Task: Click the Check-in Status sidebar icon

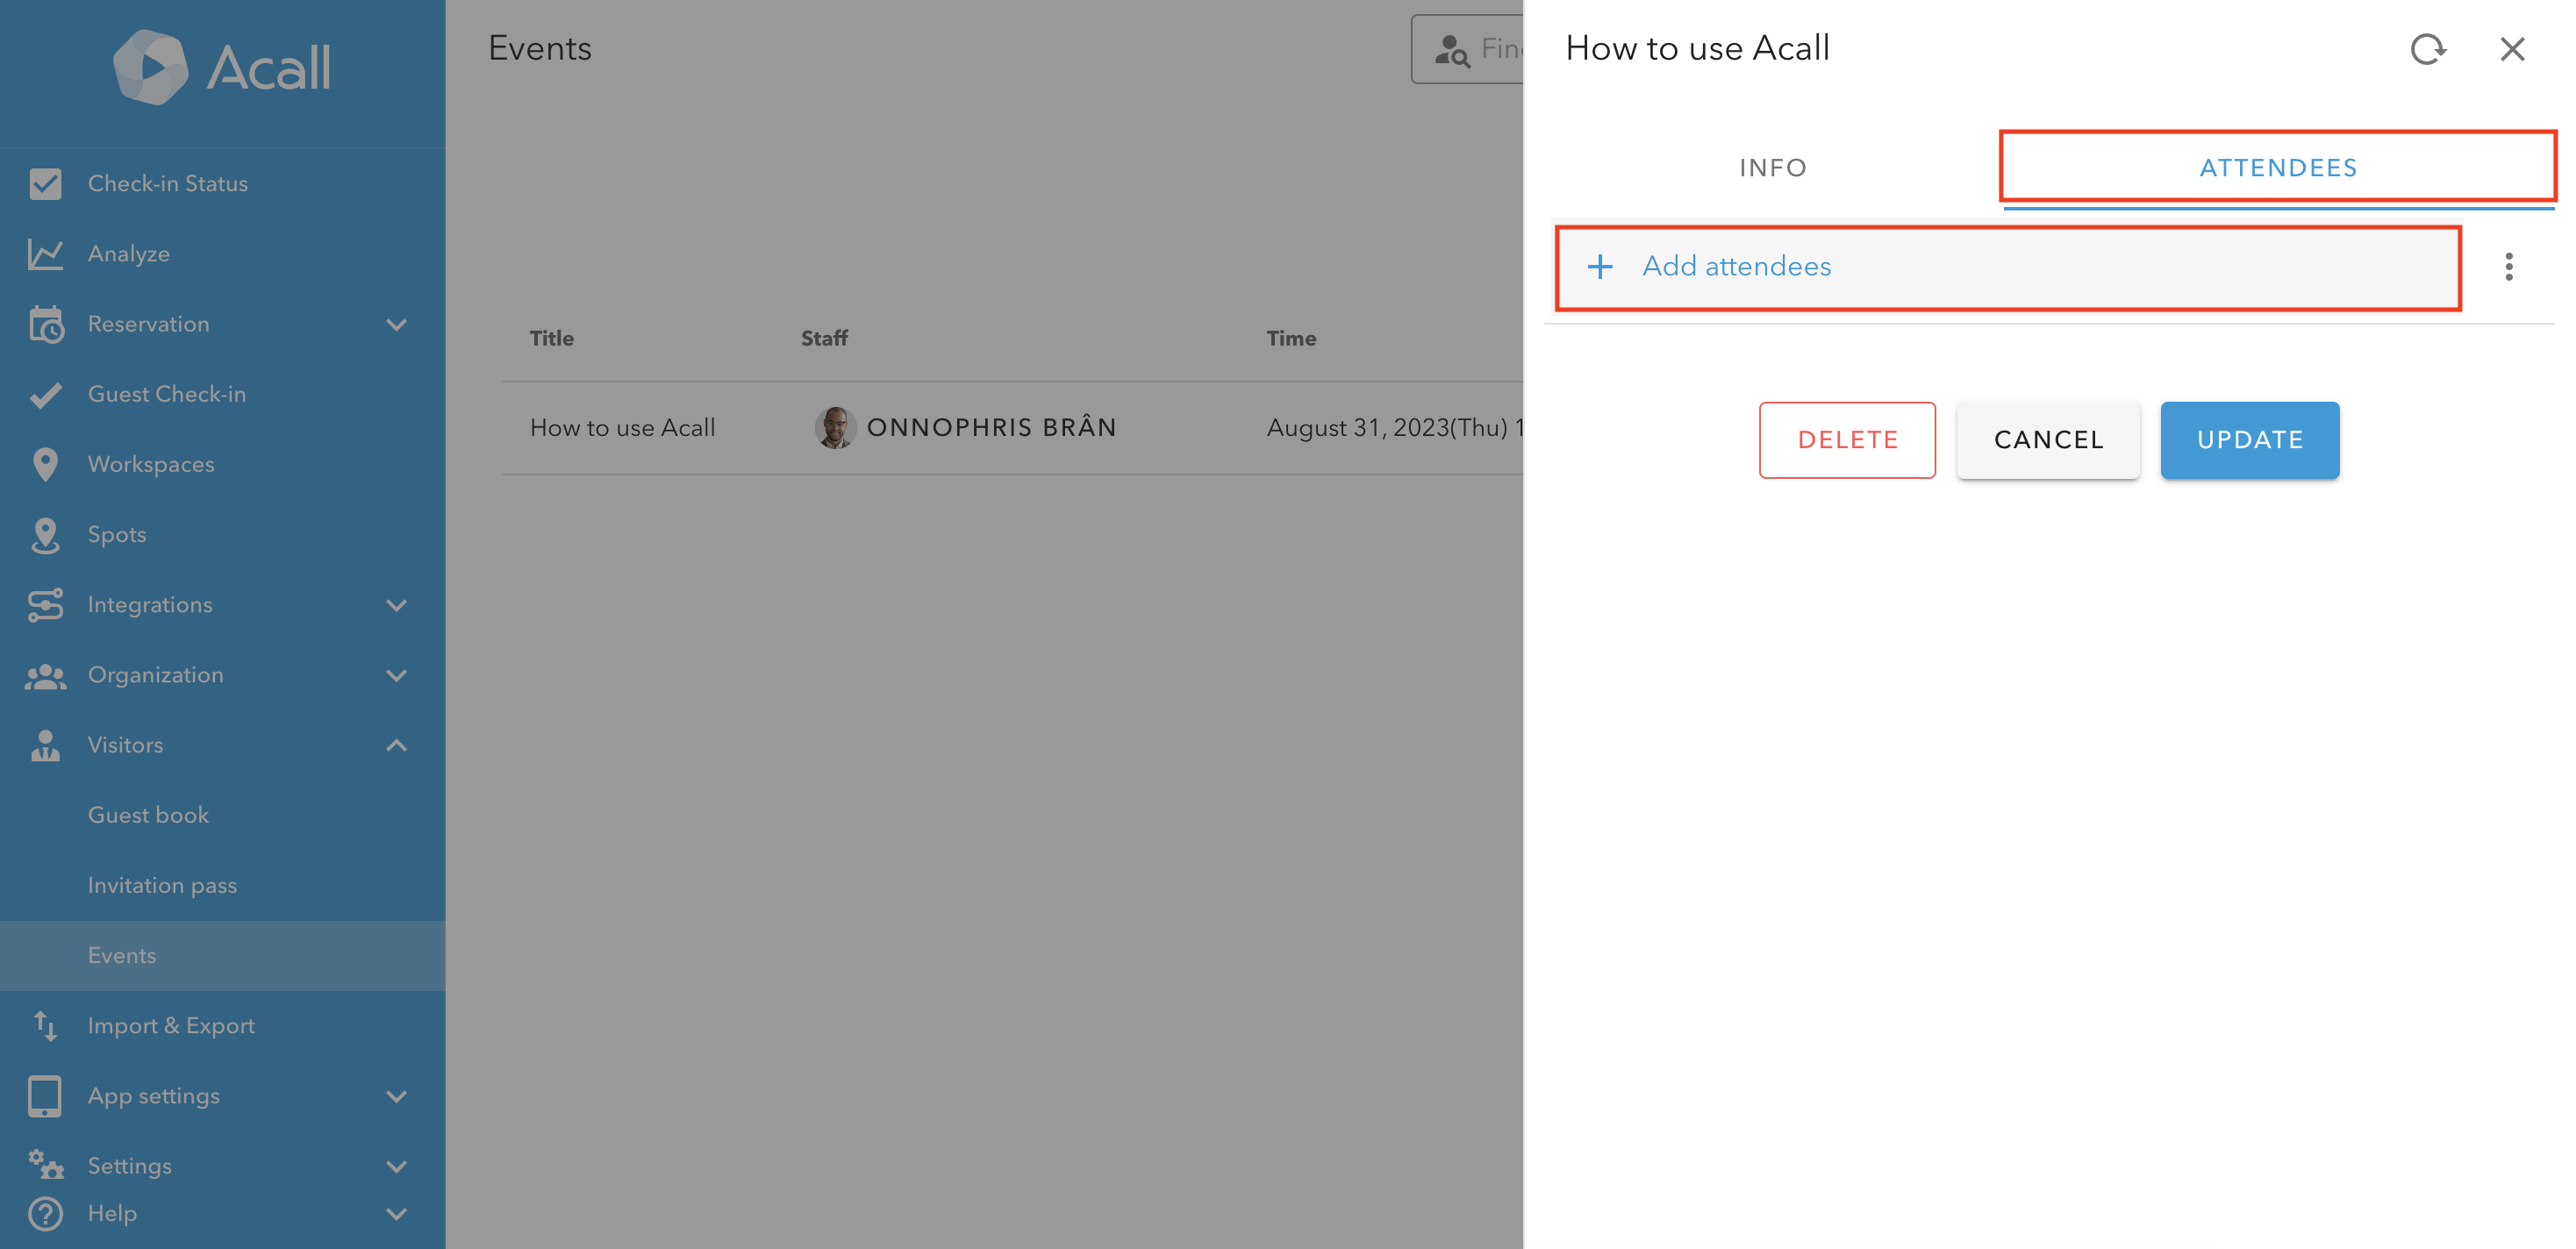Action: 45,184
